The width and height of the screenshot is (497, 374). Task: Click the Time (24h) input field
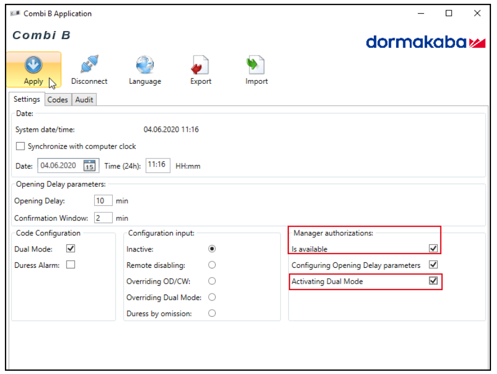(x=157, y=165)
